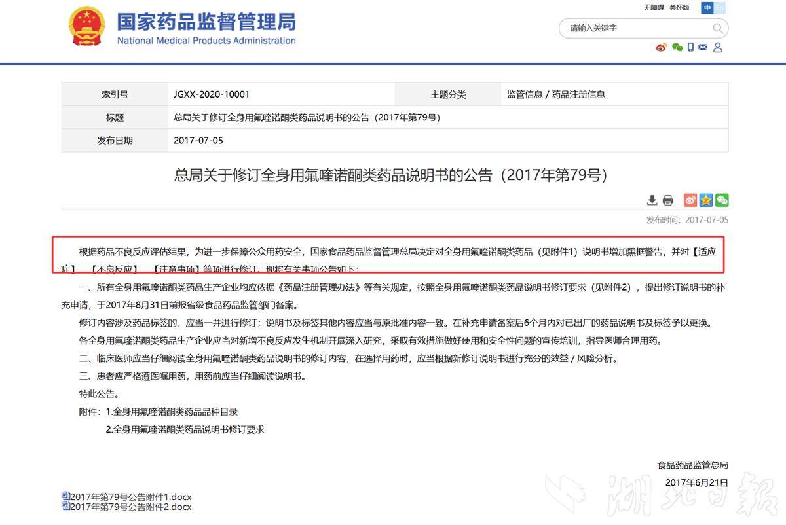Open the 关怀版 care version link
Screen dimensions: 786x525
pyautogui.click(x=679, y=8)
